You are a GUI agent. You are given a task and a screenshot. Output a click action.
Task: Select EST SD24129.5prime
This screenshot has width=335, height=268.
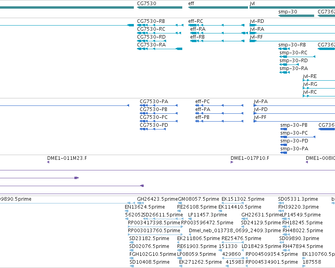pyautogui.click(x=243, y=227)
